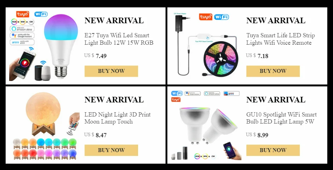
Task: Click the Tuya logo above LED strip
Action: coord(206,17)
